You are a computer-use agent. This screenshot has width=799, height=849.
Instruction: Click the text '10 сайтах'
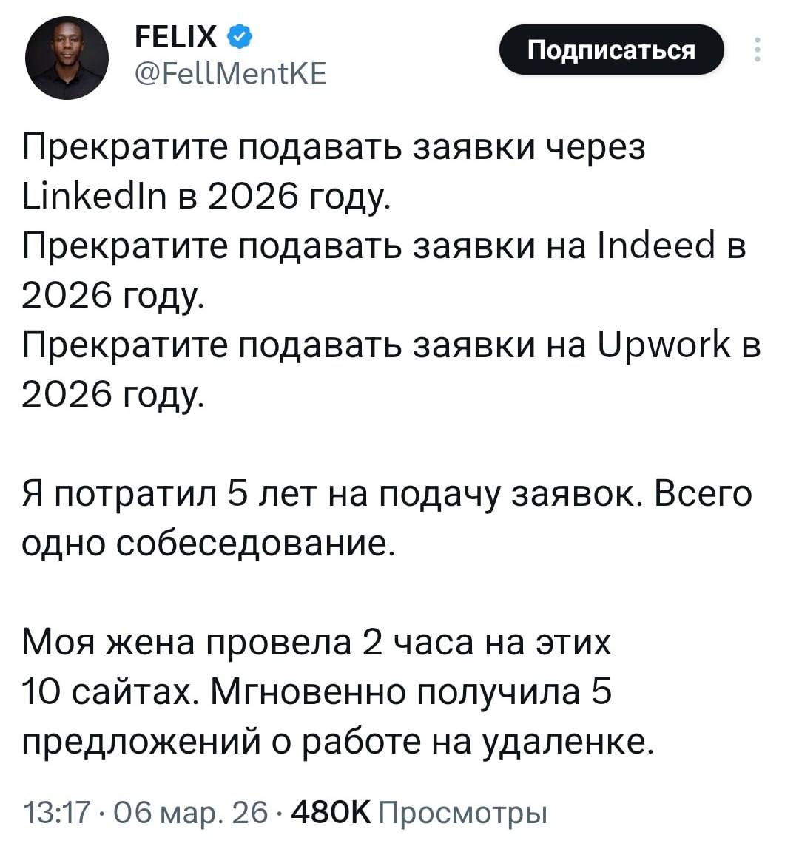[x=111, y=692]
